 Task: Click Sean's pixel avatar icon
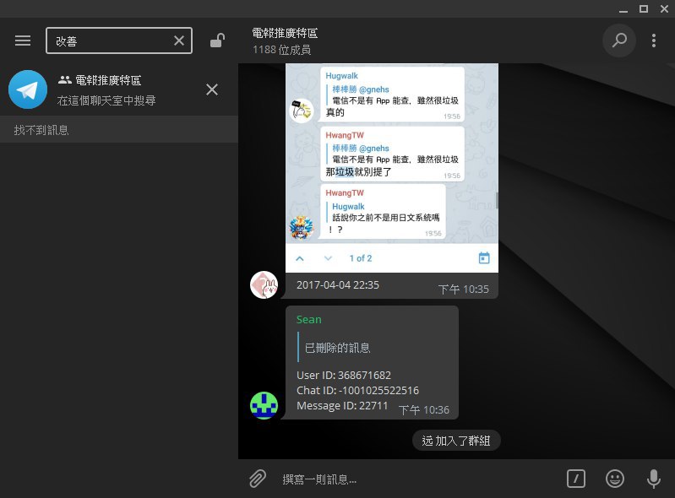tap(264, 405)
